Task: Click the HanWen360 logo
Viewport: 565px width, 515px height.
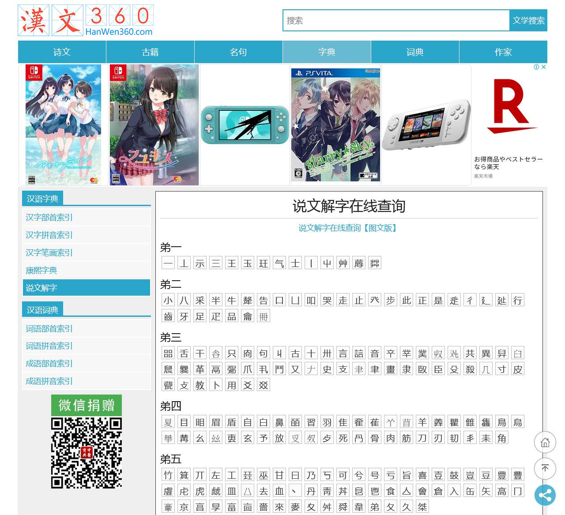Action: pos(85,20)
